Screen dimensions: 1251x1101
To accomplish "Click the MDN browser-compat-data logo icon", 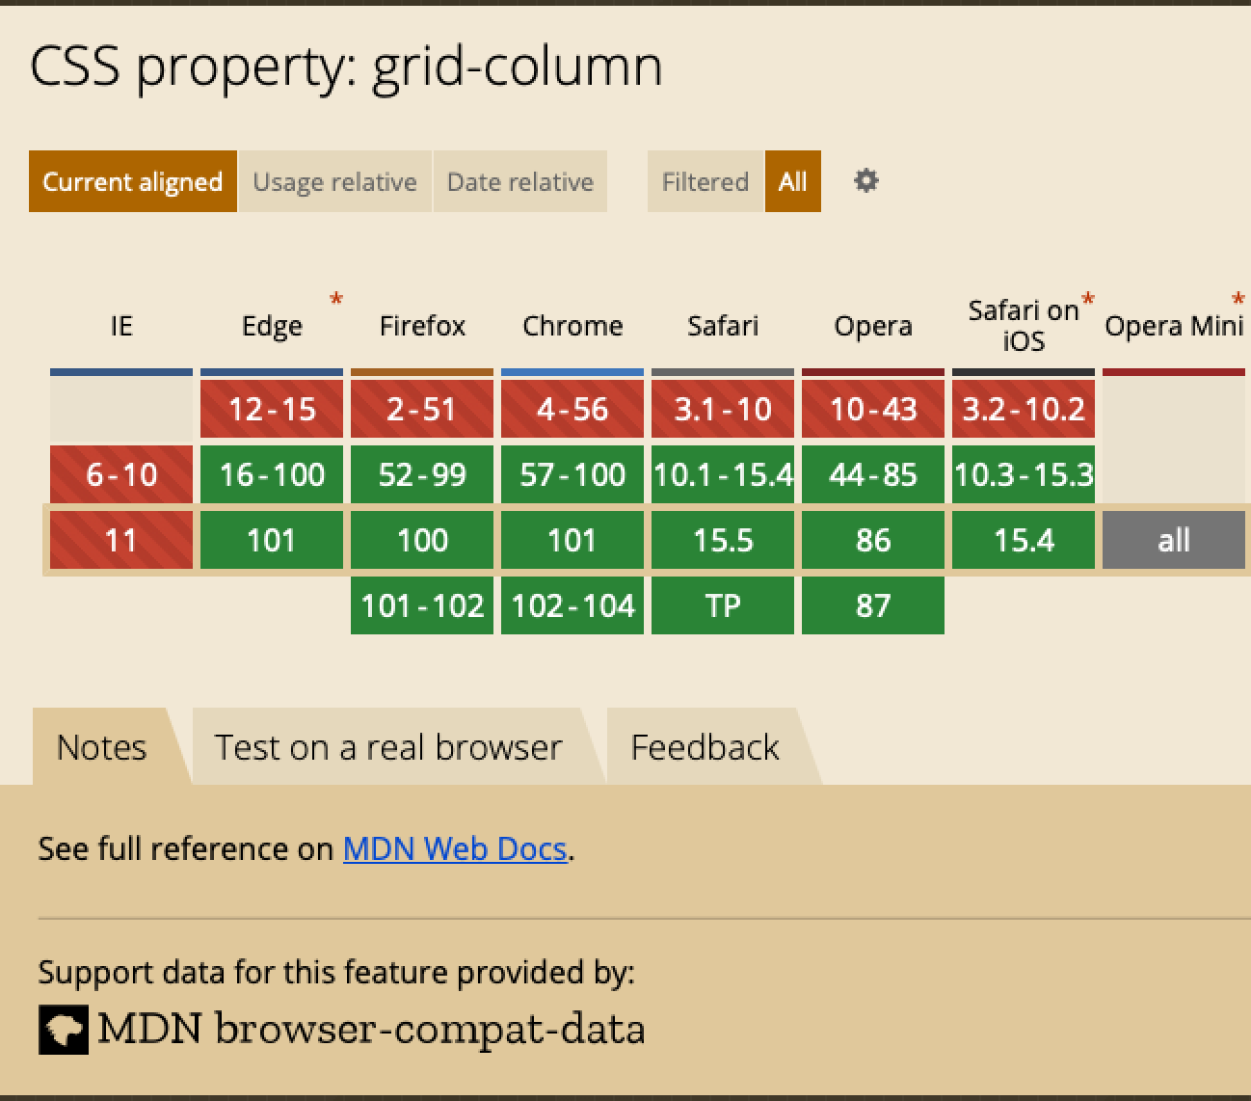I will [63, 1029].
